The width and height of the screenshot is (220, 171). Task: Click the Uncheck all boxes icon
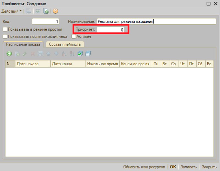[x=88, y=54]
